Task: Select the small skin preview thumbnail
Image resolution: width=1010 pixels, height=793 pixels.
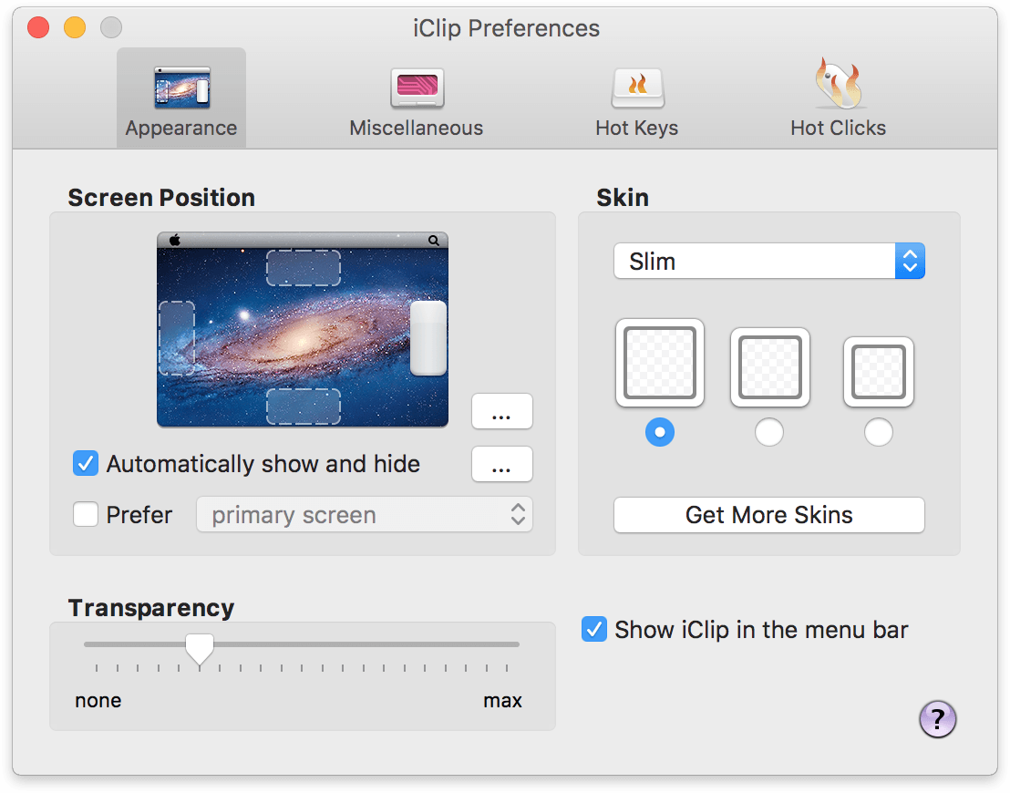Action: point(878,372)
